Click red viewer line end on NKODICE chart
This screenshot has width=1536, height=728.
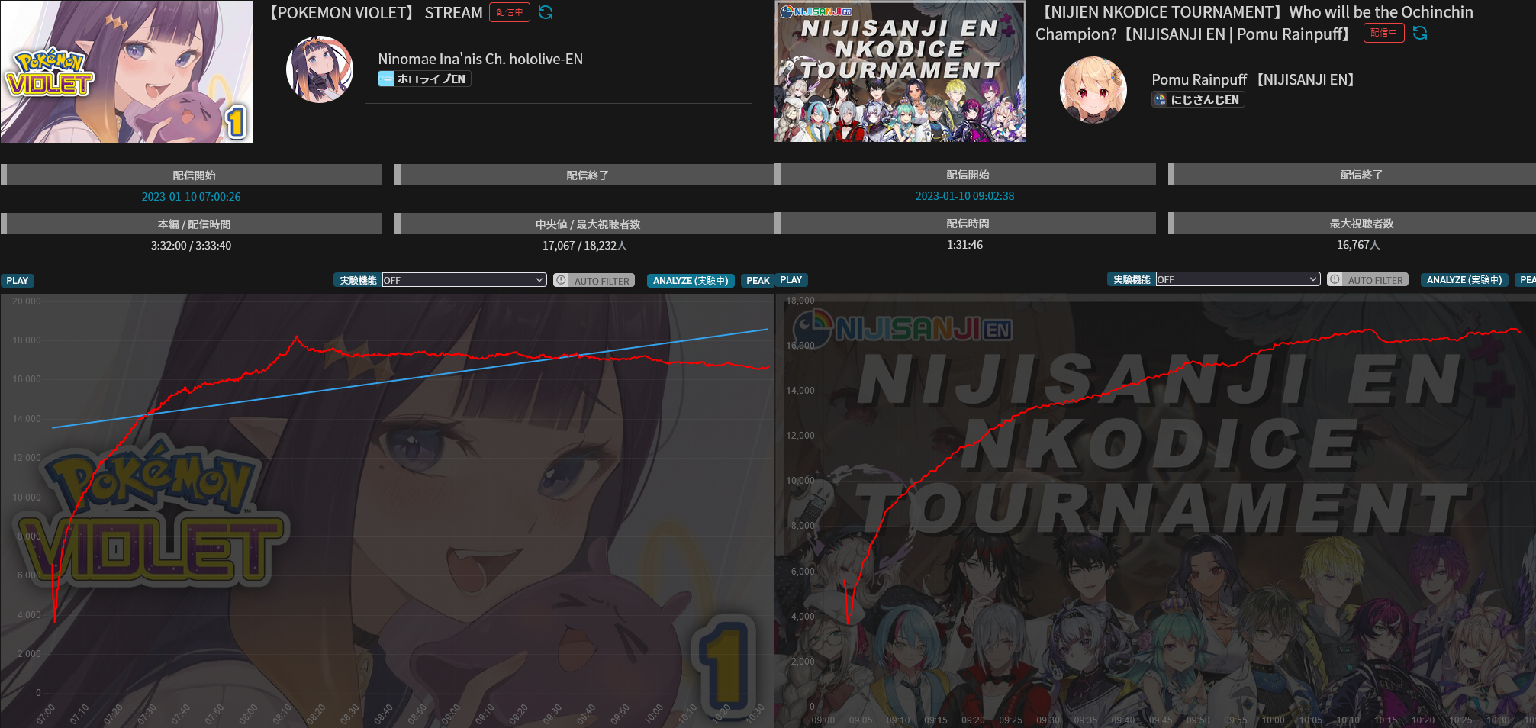1518,331
